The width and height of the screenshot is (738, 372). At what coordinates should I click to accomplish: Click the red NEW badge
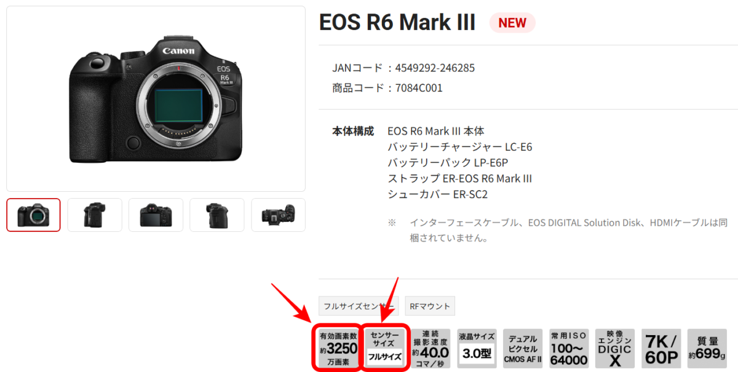coord(512,23)
